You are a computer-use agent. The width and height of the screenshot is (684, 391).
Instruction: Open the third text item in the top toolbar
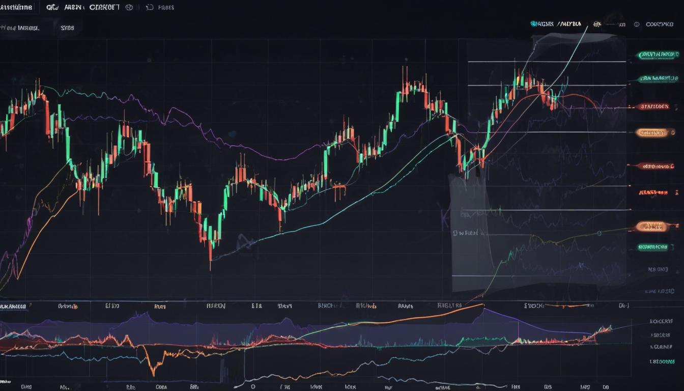tap(104, 8)
